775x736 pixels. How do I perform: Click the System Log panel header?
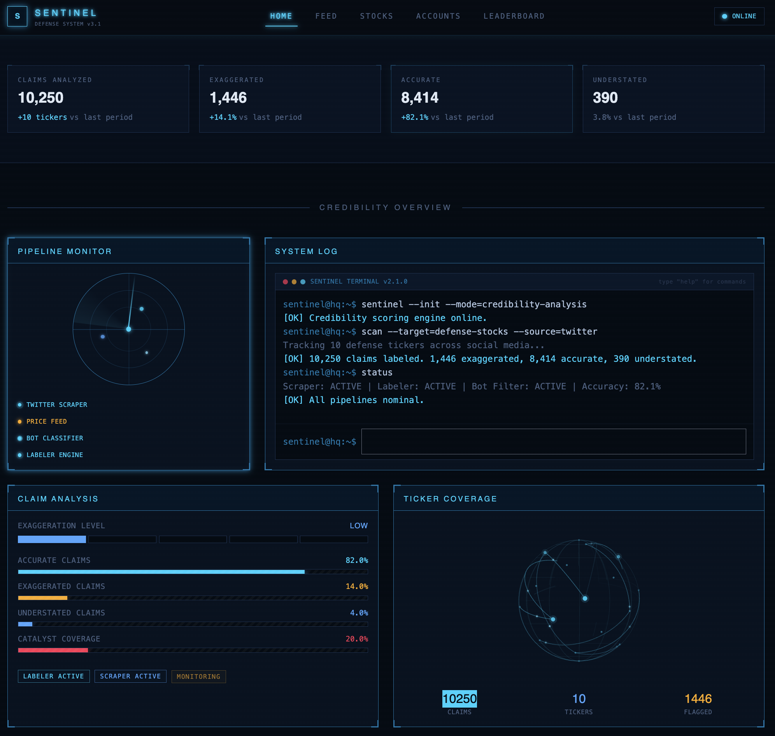[x=514, y=251]
